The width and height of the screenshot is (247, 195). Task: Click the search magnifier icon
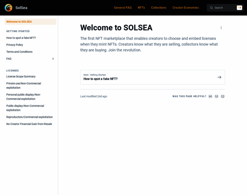211,8
